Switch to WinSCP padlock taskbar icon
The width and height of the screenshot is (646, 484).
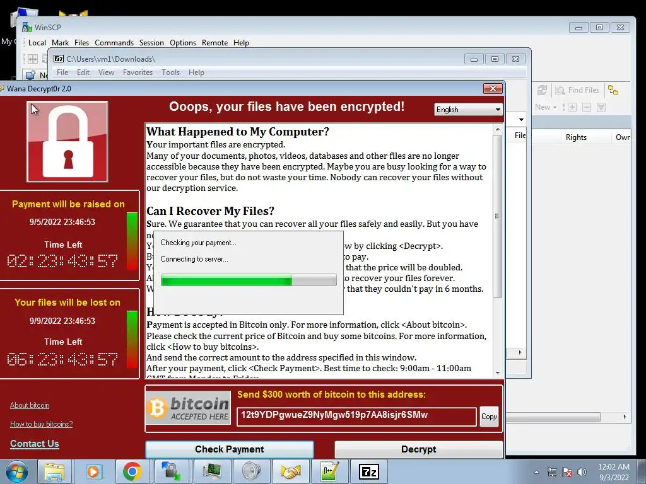pos(172,471)
